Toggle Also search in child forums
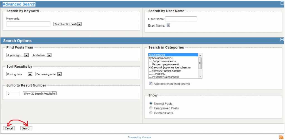 [x=151, y=83]
